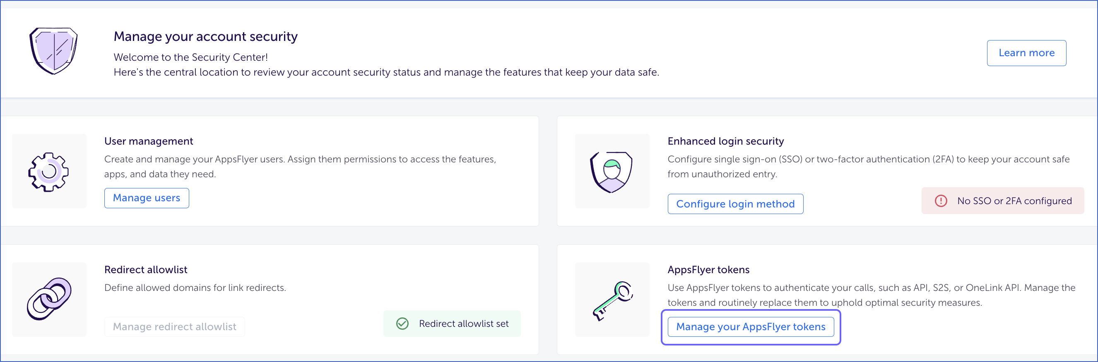Click the green checkmark icon for allowlist set

tap(402, 324)
